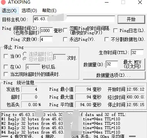Click the #2 Reply output line
The image size is (147, 138).
click(61, 123)
